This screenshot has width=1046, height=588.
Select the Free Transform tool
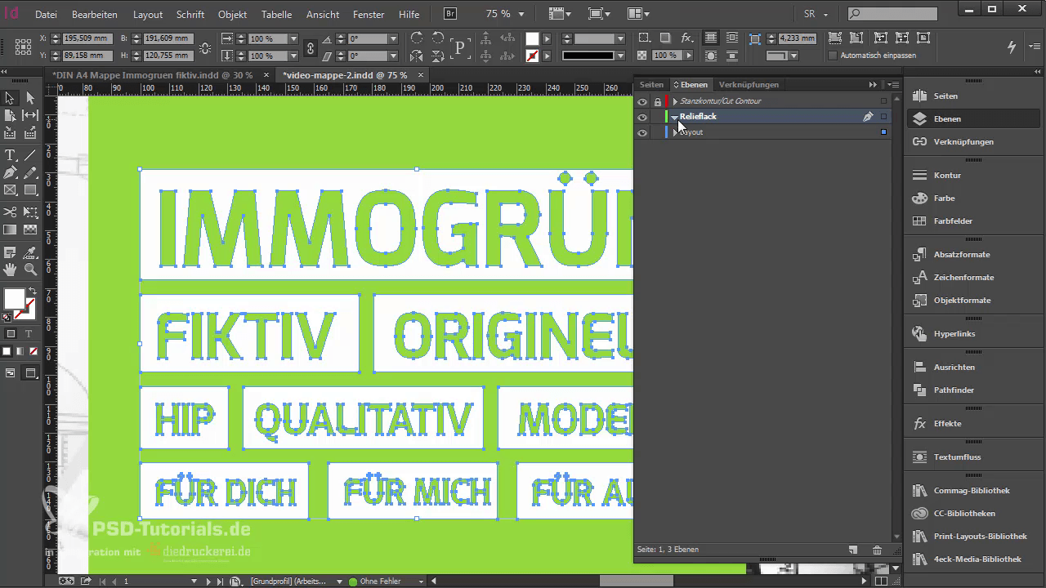(x=30, y=212)
